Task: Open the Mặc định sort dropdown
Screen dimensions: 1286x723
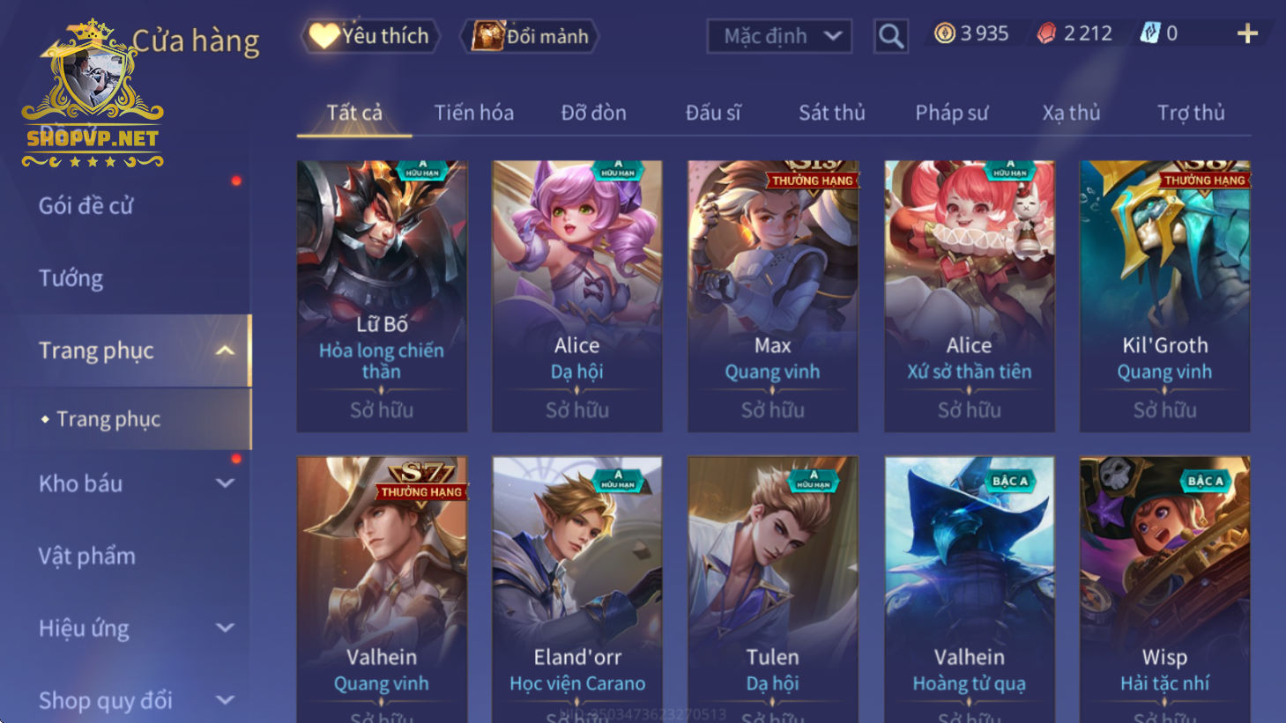Action: (780, 36)
